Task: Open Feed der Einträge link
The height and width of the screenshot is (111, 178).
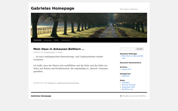Action: [x=129, y=85]
